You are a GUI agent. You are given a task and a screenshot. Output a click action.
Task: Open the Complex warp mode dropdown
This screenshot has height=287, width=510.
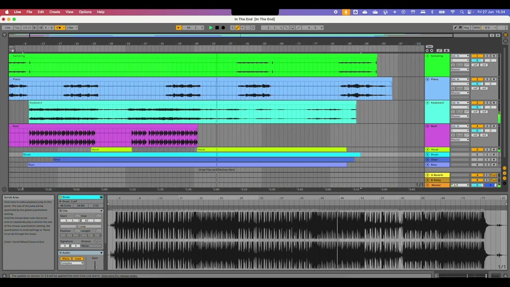[72, 263]
